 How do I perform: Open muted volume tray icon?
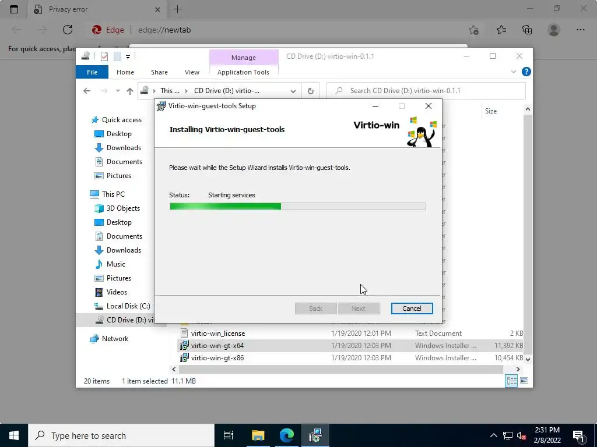(x=522, y=435)
